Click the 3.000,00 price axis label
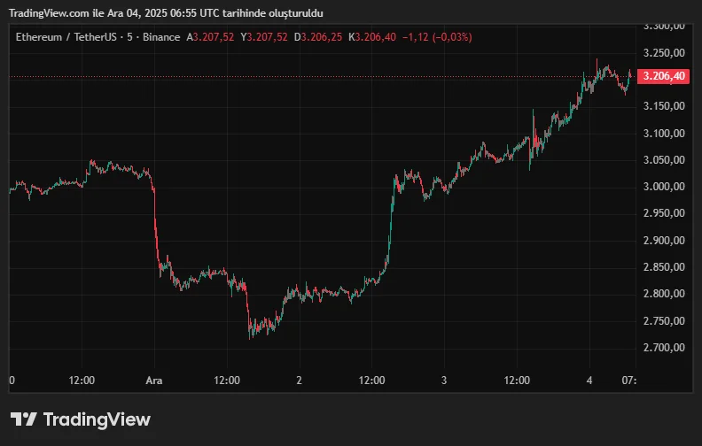This screenshot has height=446, width=702. tap(664, 187)
